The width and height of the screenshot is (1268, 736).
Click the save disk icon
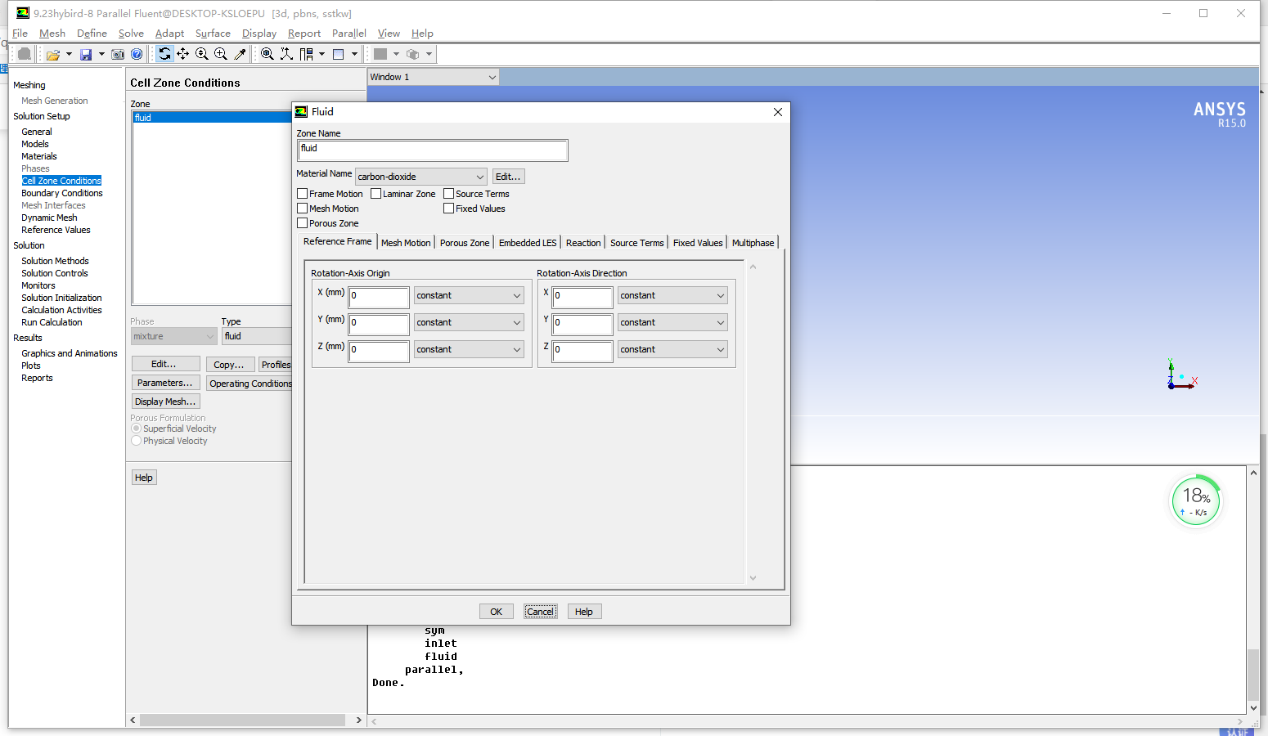[86, 55]
